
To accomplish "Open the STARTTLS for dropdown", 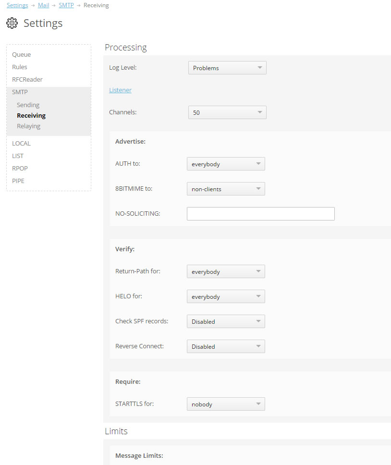I will [x=226, y=404].
